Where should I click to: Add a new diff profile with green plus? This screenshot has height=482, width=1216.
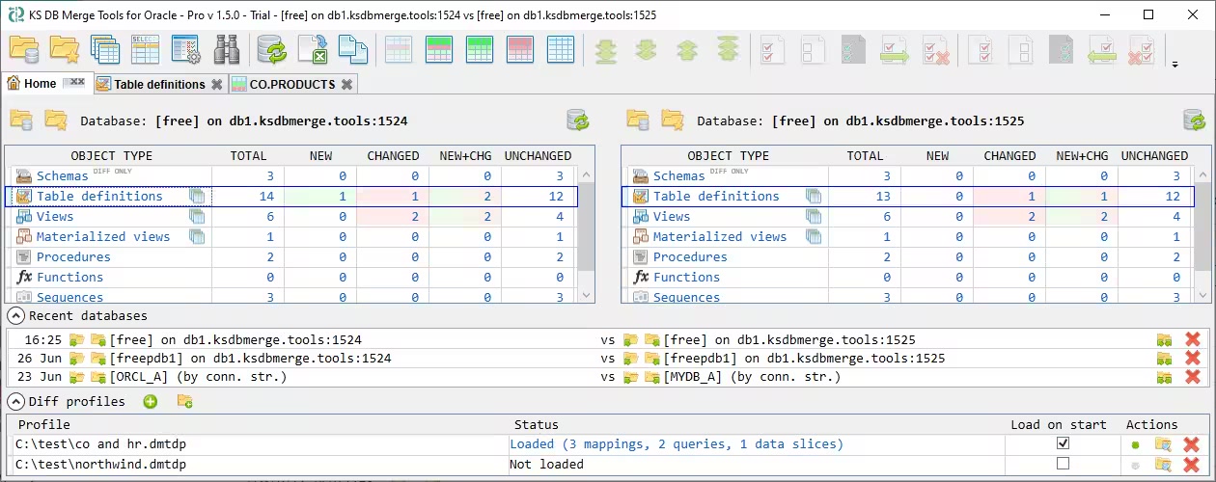point(151,401)
